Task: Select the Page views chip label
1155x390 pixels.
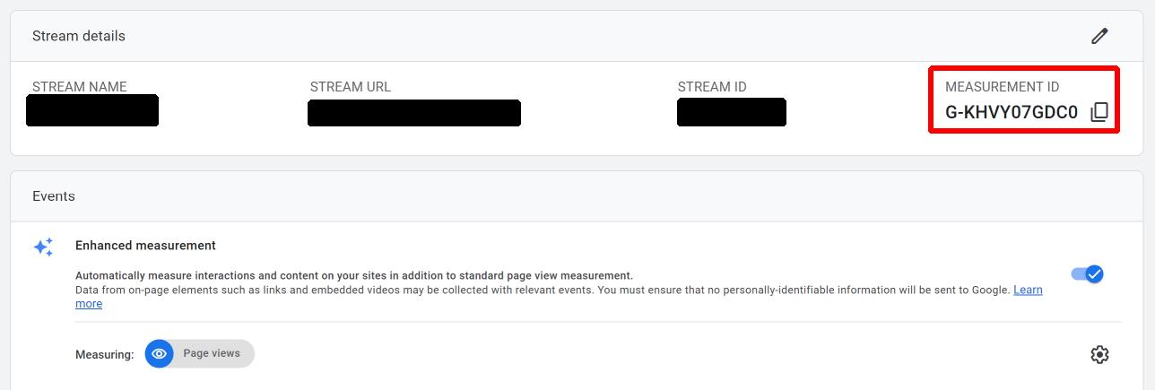Action: pyautogui.click(x=212, y=353)
